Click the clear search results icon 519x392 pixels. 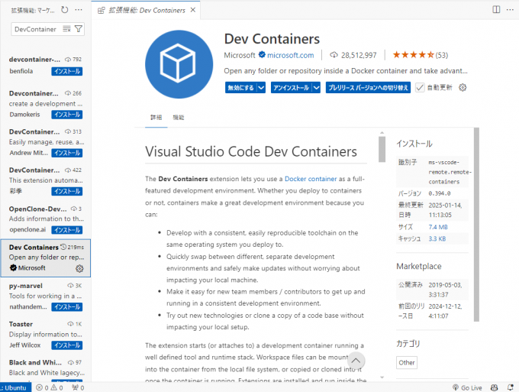tap(67, 29)
